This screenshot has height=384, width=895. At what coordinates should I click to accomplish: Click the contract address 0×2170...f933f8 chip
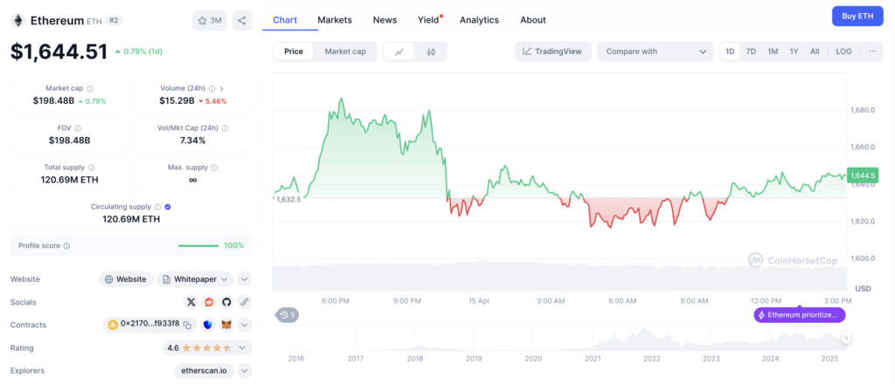[x=149, y=325]
